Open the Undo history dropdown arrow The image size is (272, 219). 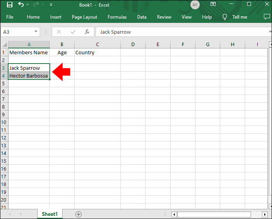coord(28,5)
